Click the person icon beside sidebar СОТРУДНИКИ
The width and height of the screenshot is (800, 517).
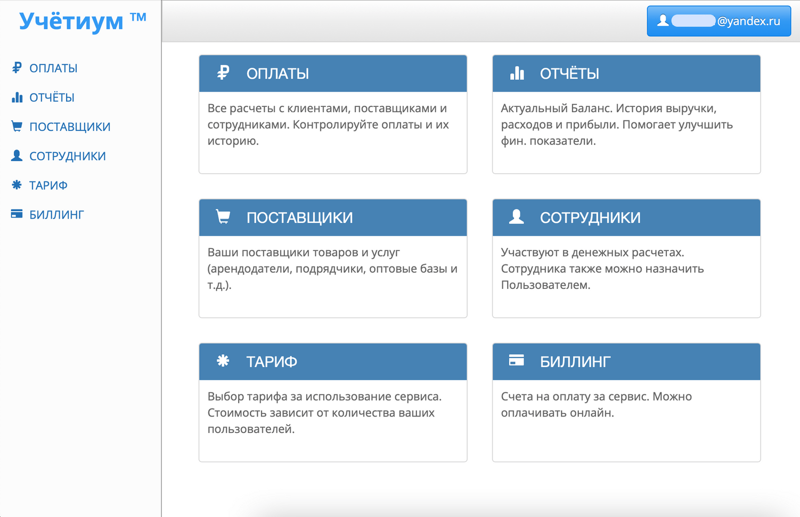pos(17,155)
